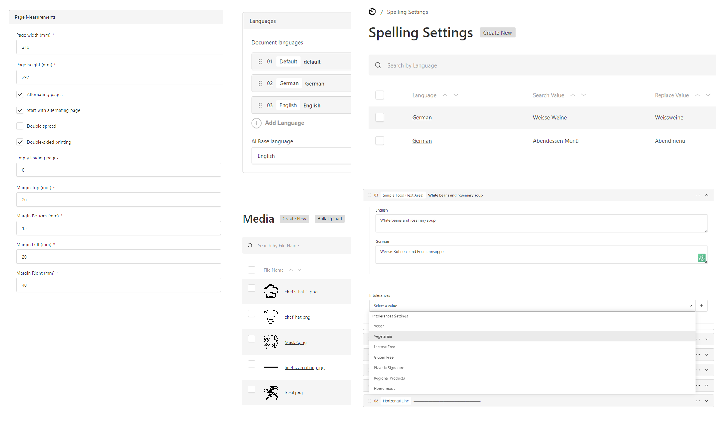Select Lactose Free from the Intolerances list

[384, 347]
